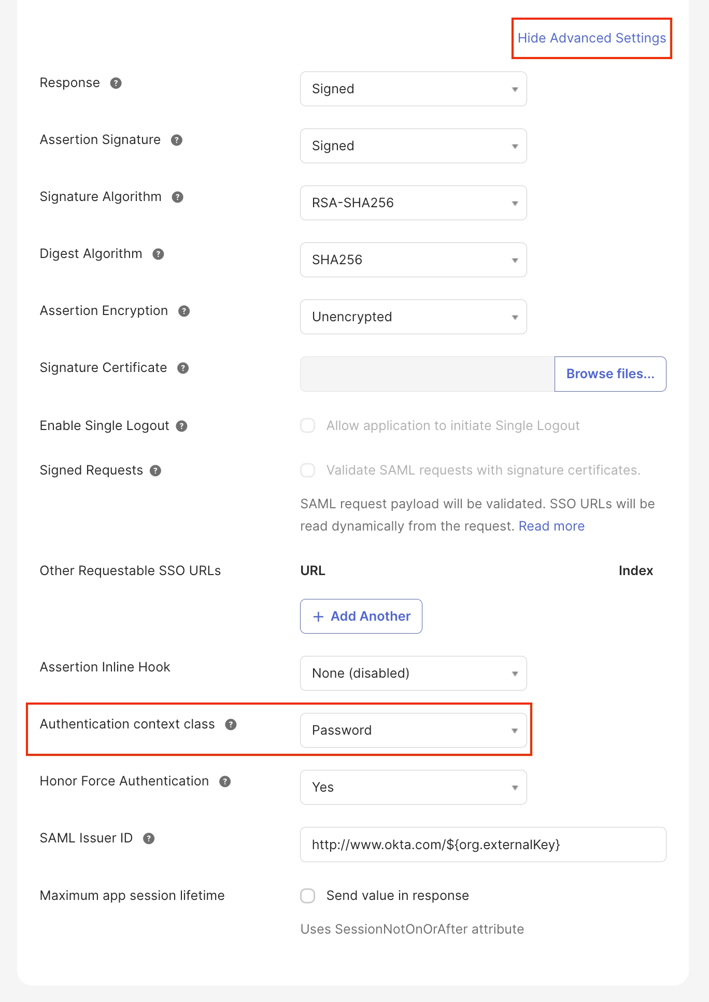Click Add Another URL button
The image size is (709, 1002).
pos(361,617)
